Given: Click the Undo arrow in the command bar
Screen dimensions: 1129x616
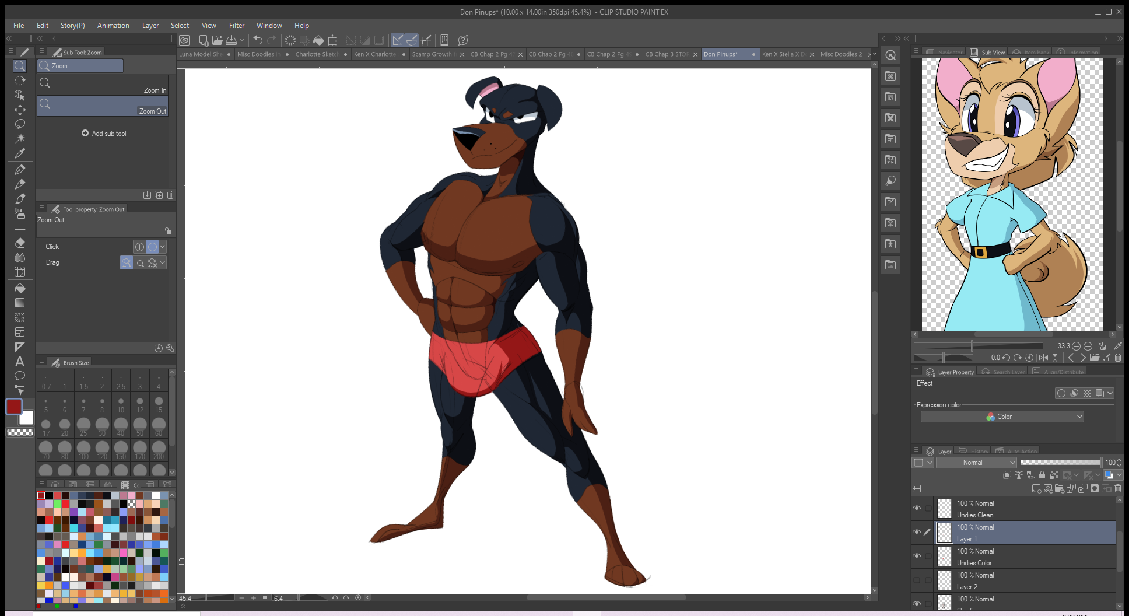Looking at the screenshot, I should (257, 40).
